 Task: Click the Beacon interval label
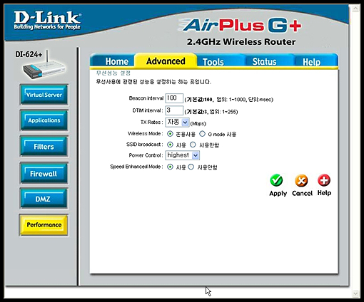click(x=146, y=98)
